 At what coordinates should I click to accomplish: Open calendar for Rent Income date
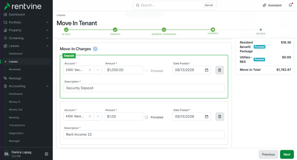point(207,117)
